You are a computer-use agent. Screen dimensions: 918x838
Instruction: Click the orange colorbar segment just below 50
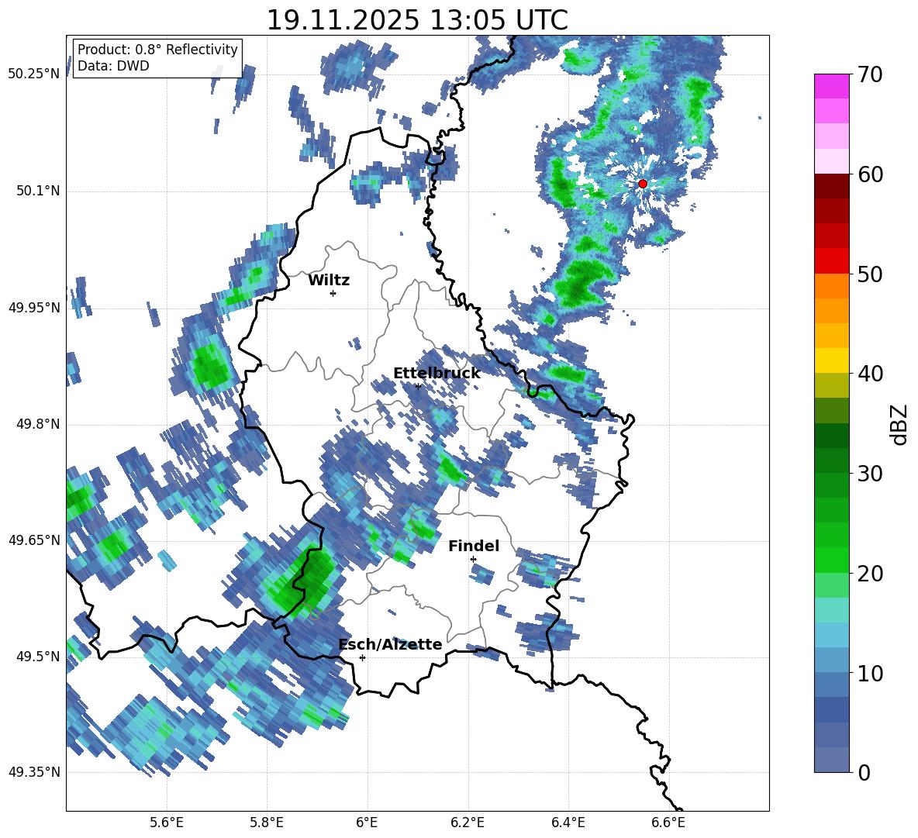[x=831, y=286]
